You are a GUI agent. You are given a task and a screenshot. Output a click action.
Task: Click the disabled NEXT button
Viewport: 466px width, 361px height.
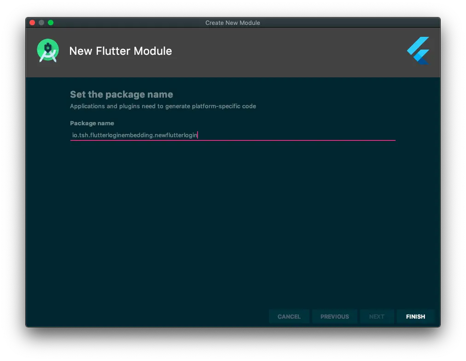coord(377,316)
